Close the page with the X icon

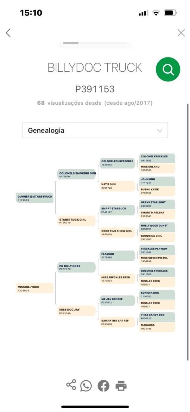(181, 33)
